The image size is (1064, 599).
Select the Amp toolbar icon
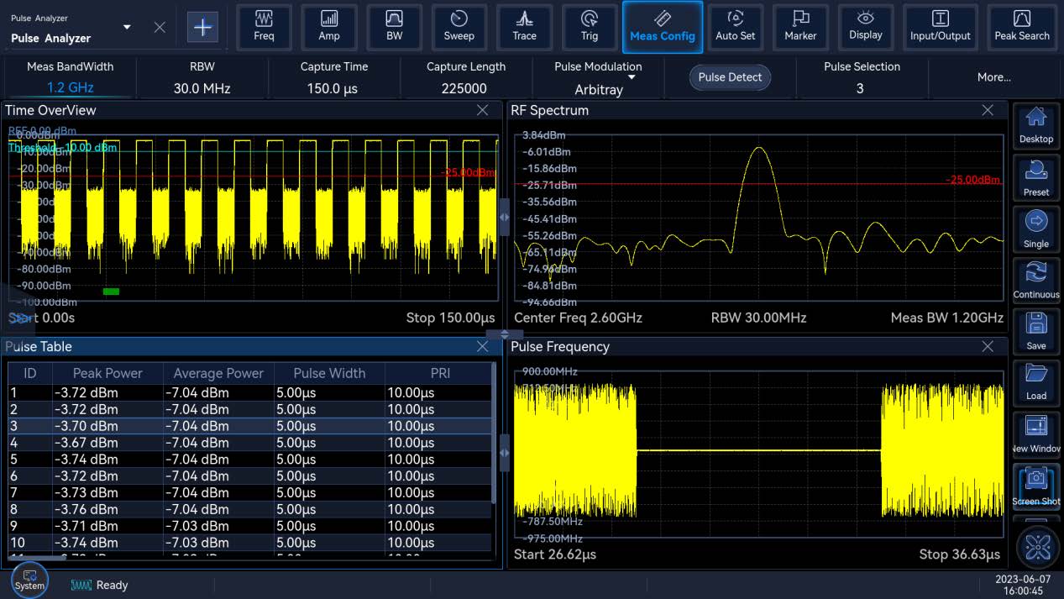[x=329, y=27]
